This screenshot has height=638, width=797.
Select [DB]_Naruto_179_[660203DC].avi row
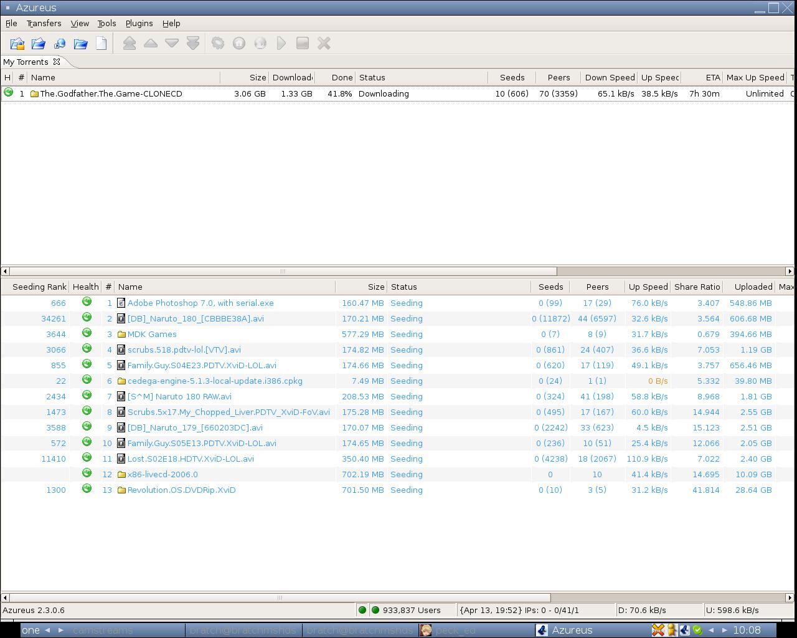pos(397,427)
